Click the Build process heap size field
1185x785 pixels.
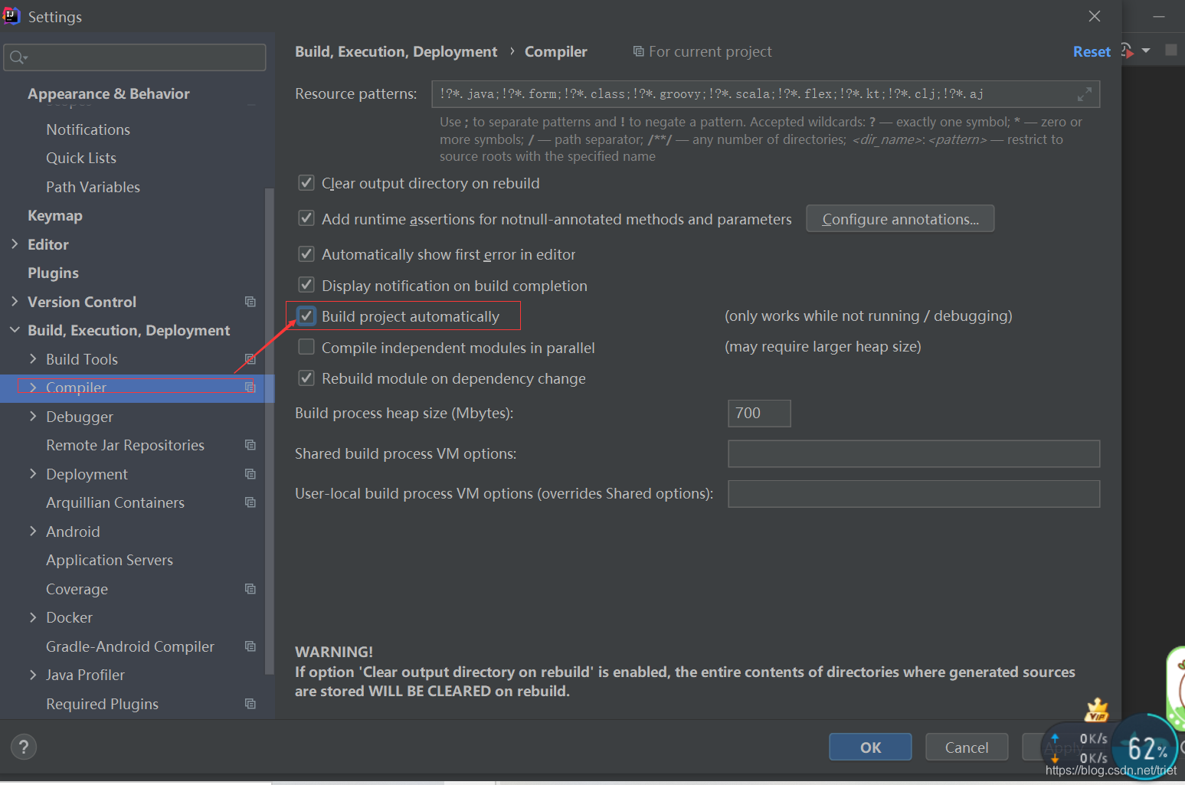[759, 413]
